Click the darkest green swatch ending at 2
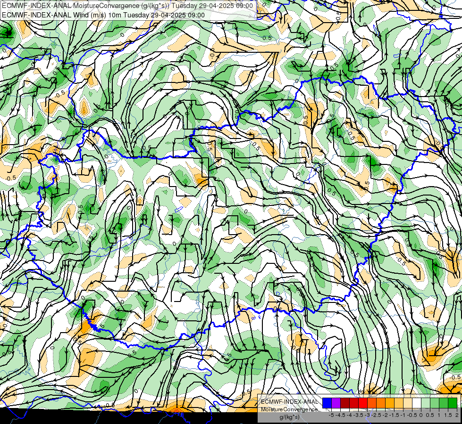462x424 pixels. coord(453,403)
